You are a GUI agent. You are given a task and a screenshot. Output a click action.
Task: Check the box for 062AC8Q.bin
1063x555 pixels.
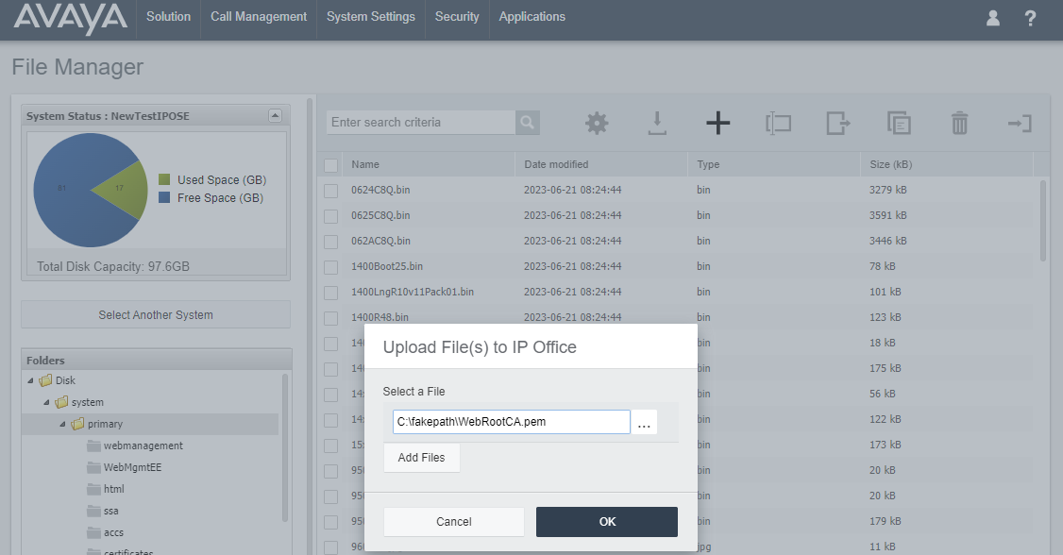pyautogui.click(x=330, y=242)
